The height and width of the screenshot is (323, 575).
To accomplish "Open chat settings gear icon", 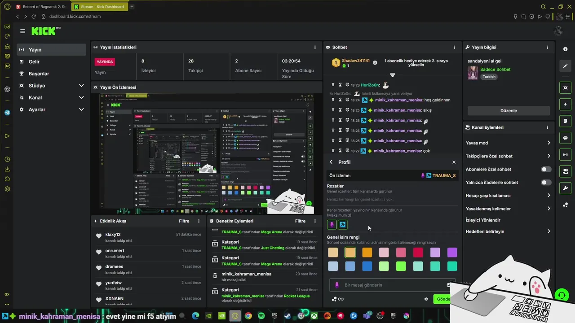I will tap(426, 299).
